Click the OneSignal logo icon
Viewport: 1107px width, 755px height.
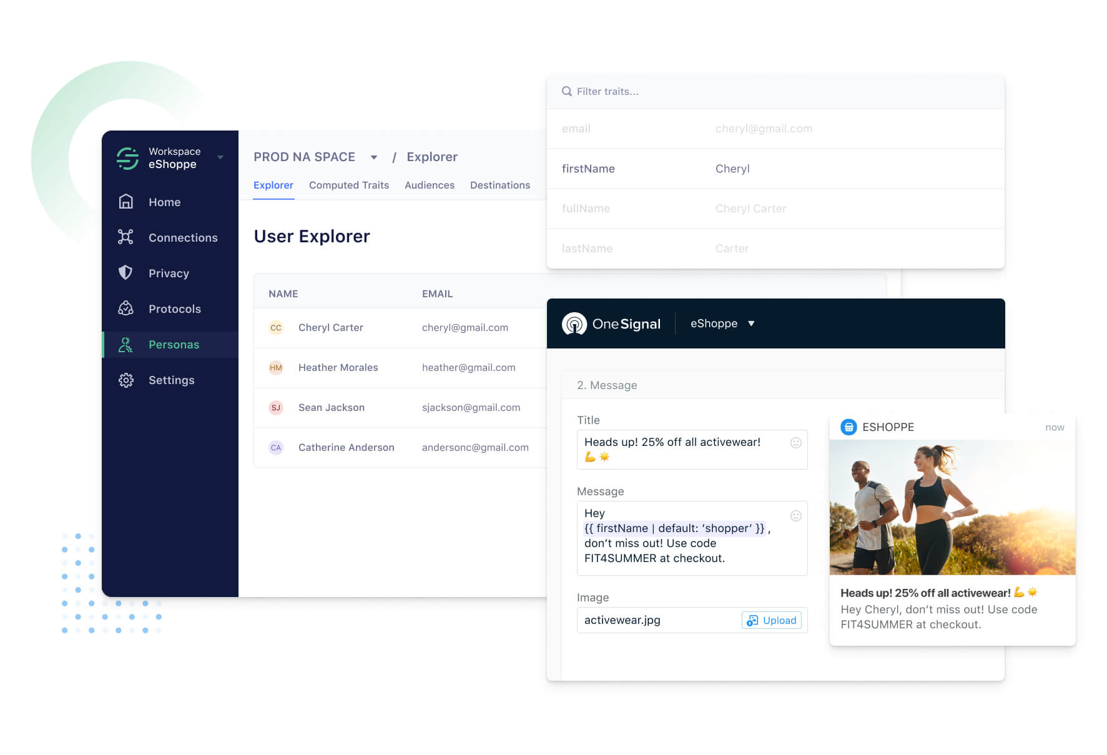(574, 323)
